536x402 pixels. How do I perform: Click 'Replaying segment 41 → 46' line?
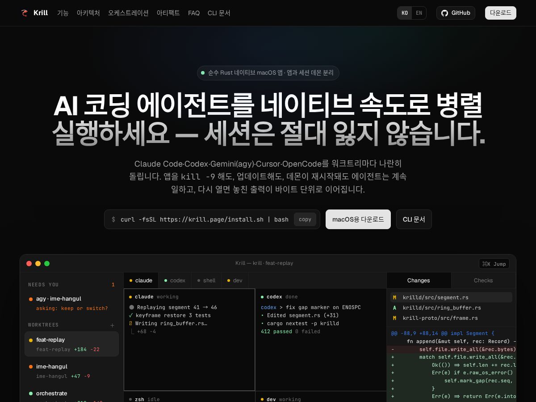[x=173, y=307]
